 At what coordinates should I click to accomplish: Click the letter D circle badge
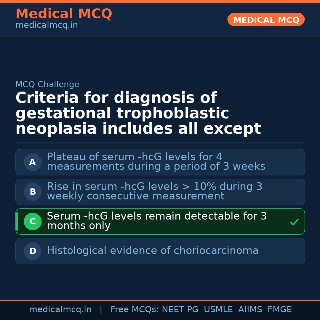pos(33,251)
